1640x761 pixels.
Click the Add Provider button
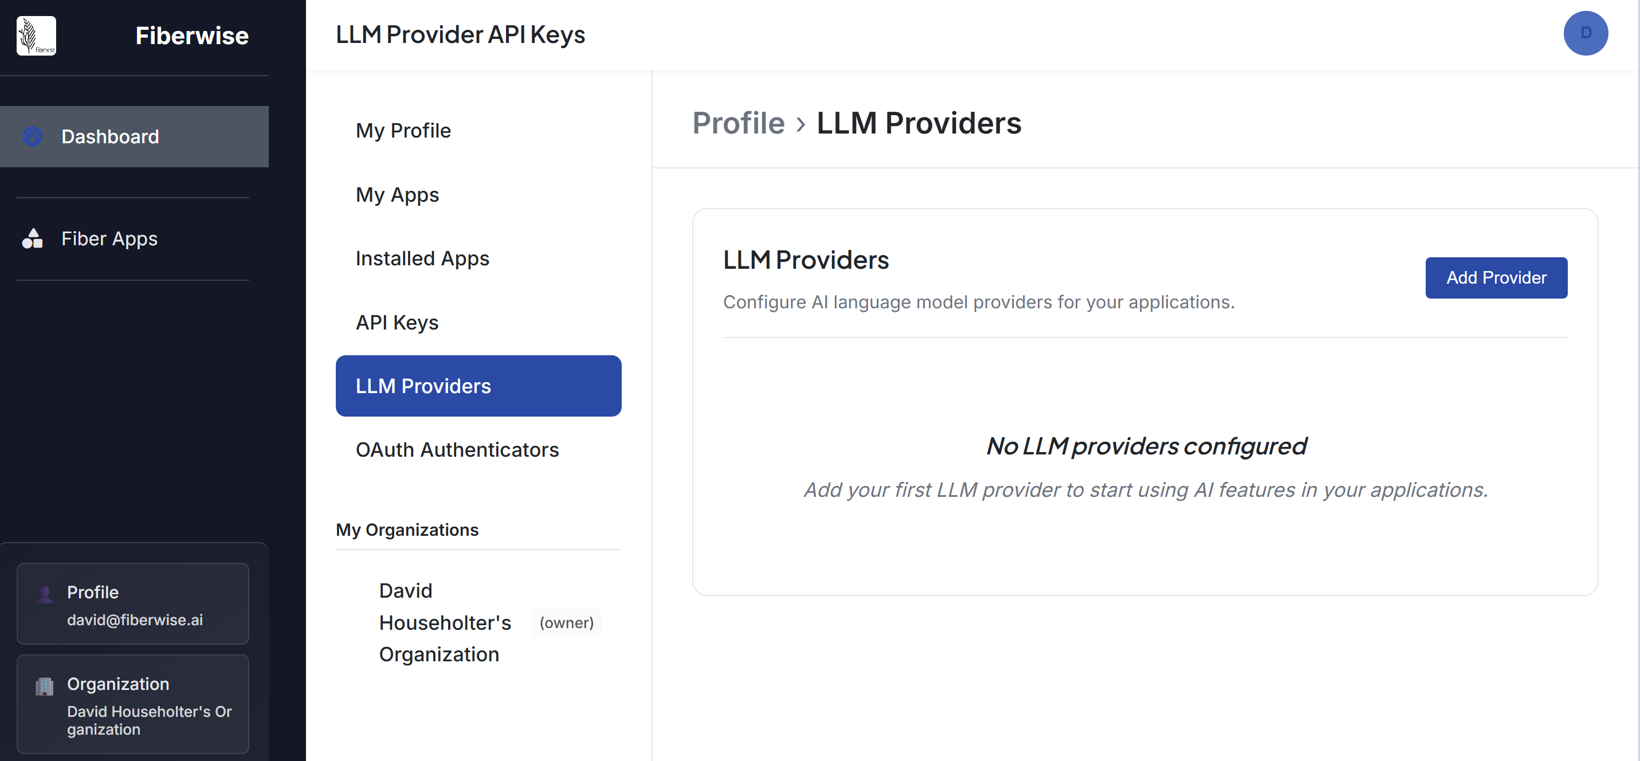coord(1496,278)
